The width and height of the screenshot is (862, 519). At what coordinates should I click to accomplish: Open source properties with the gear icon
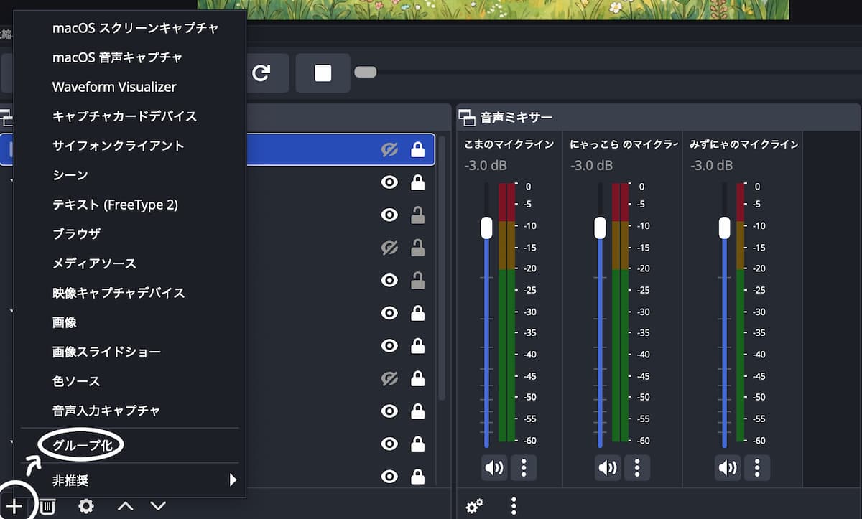point(86,506)
